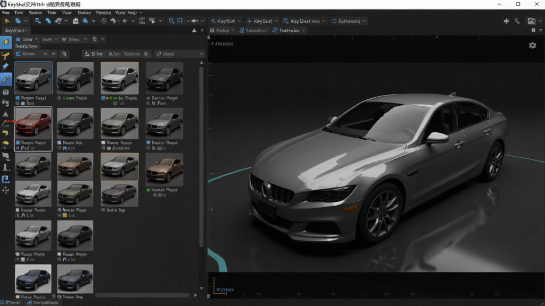Select the yellow hammer tool in left sidebar

point(5,55)
